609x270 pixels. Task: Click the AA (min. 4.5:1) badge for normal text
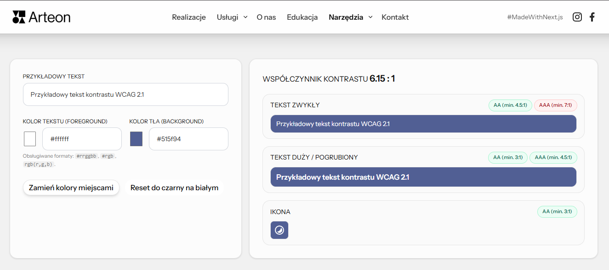pos(510,105)
